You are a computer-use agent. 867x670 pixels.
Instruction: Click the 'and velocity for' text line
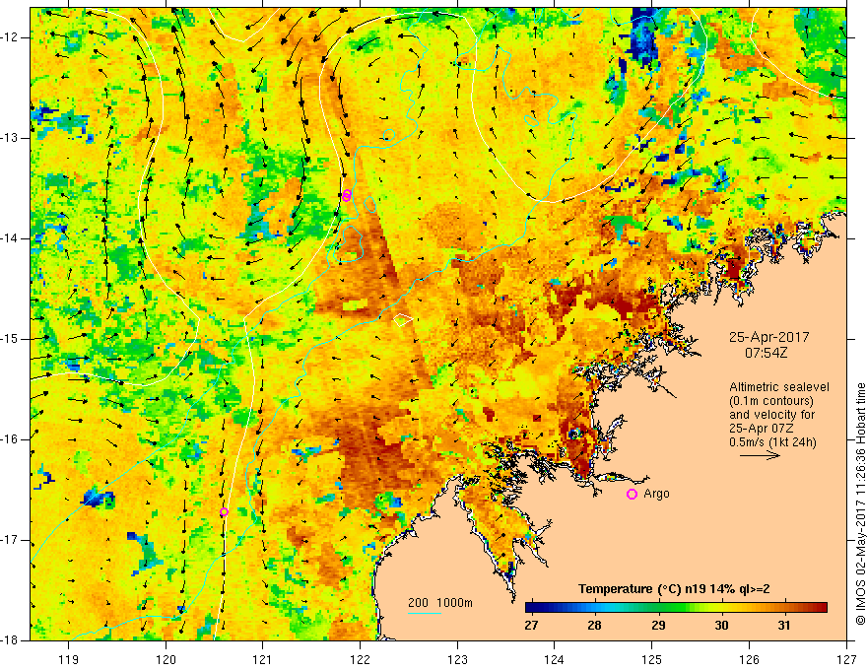[771, 415]
